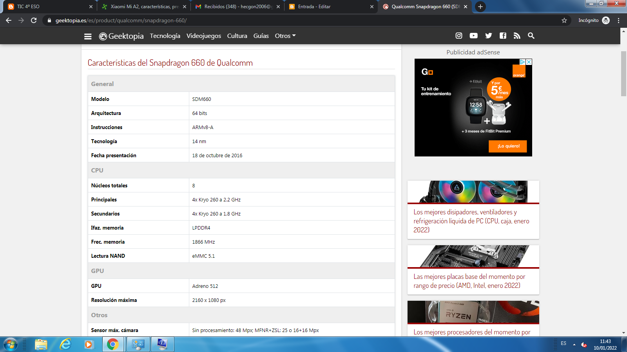Reload the page
The width and height of the screenshot is (627, 352).
pos(34,20)
